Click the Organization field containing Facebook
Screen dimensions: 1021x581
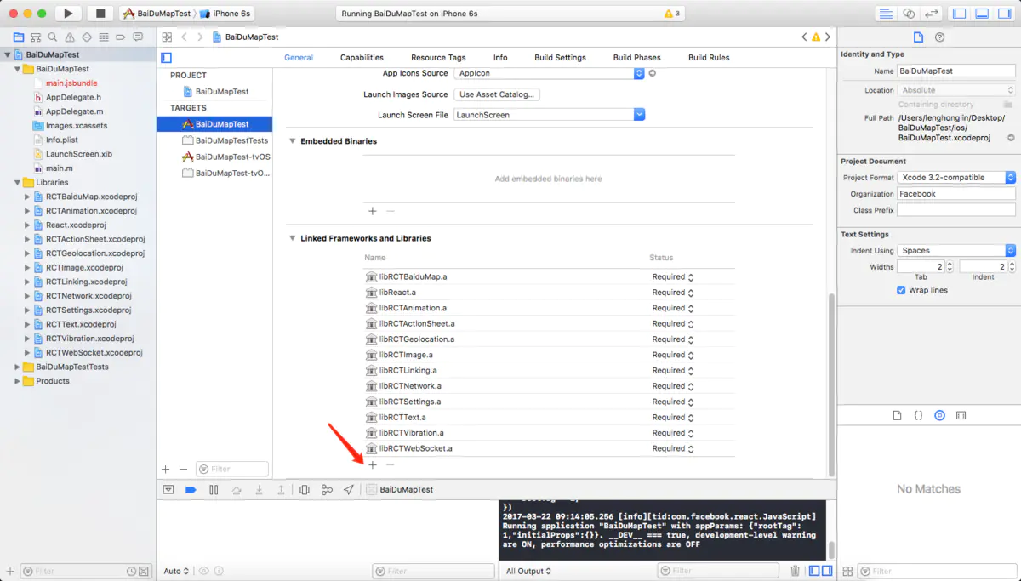coord(956,194)
